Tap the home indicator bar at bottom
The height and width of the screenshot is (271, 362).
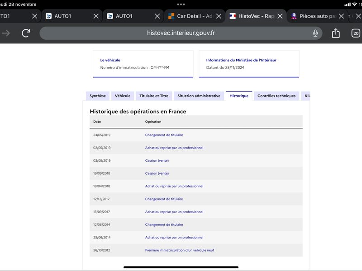tap(181, 267)
